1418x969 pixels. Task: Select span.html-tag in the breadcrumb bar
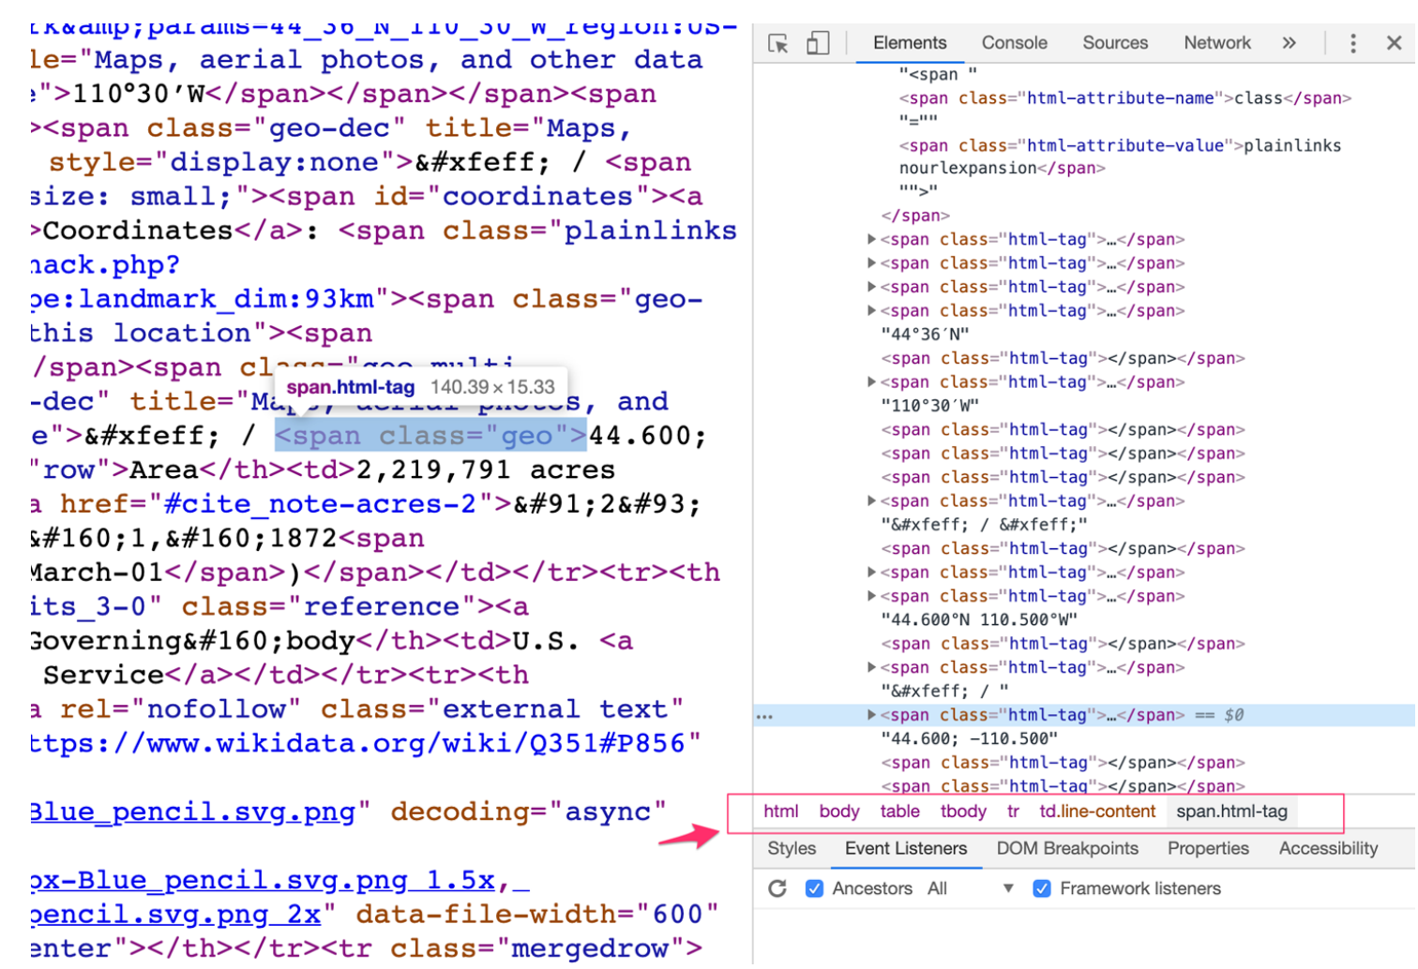(x=1232, y=812)
